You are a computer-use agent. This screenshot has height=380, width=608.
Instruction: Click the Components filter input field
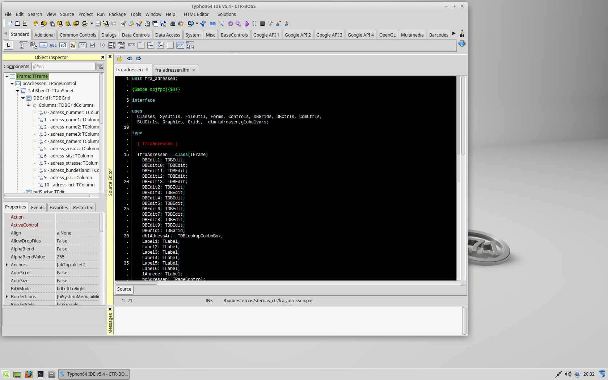[63, 67]
